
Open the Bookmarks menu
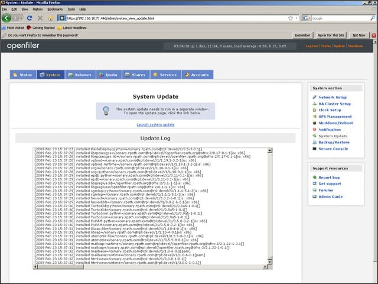click(x=55, y=9)
